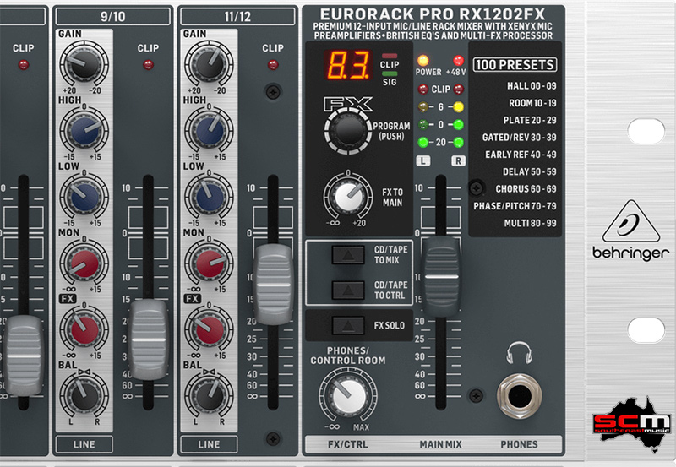676x467 pixels.
Task: Click the 100 PRESETS label
Action: point(515,65)
